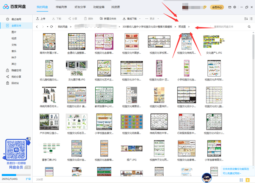Click the cartoon avatar assistant icon
This screenshot has height=183, width=255.
(x=207, y=177)
